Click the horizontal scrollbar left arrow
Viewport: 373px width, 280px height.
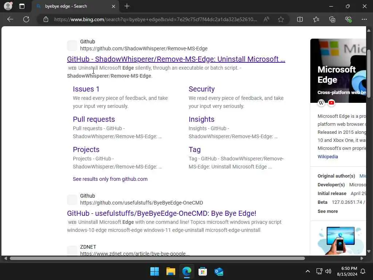pyautogui.click(x=5, y=258)
